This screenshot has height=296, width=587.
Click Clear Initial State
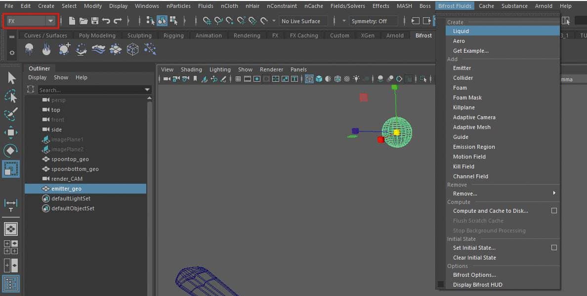click(x=503, y=258)
